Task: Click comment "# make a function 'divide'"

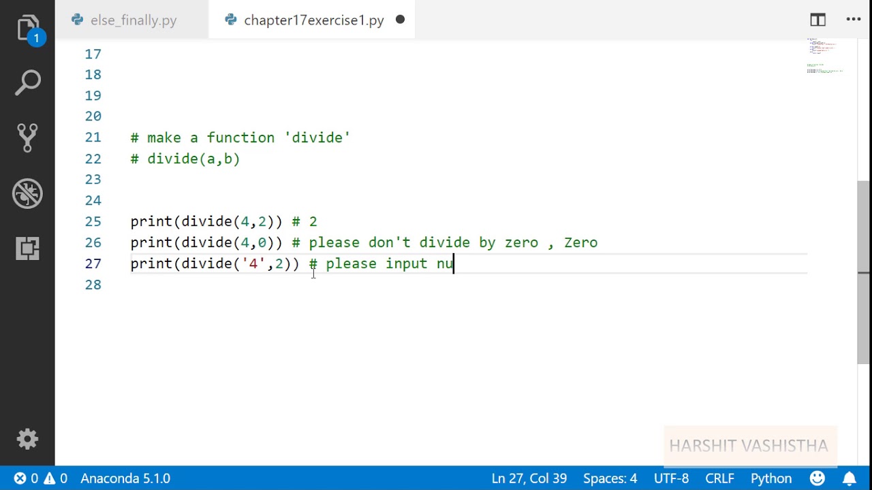Action: [240, 137]
